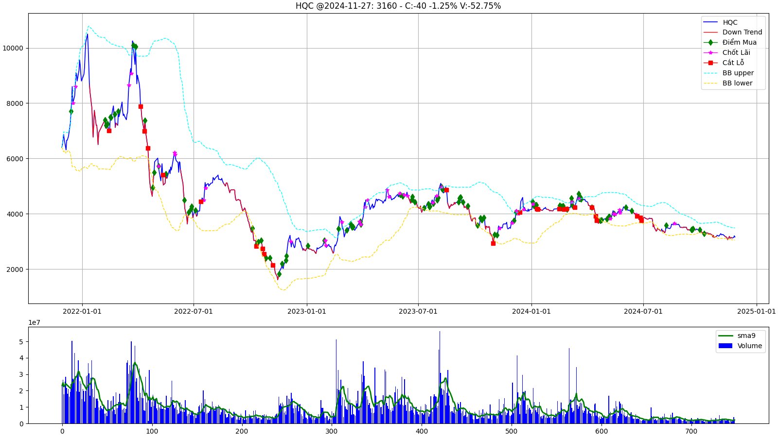The height and width of the screenshot is (437, 778).
Task: Click the 10000 price axis label
Action: click(13, 48)
